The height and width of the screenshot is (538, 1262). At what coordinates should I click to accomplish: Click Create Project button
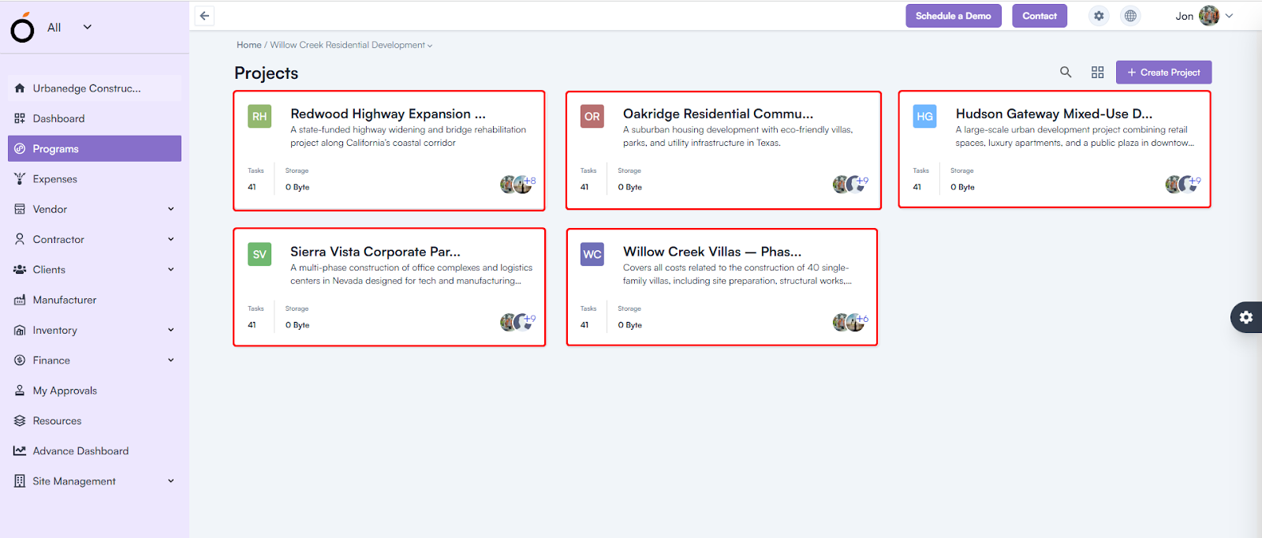pos(1163,72)
